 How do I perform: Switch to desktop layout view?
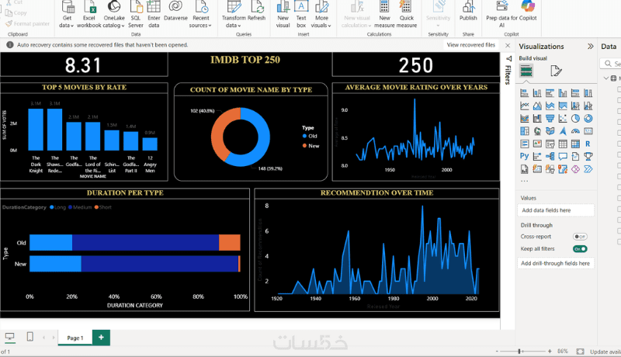[9, 337]
